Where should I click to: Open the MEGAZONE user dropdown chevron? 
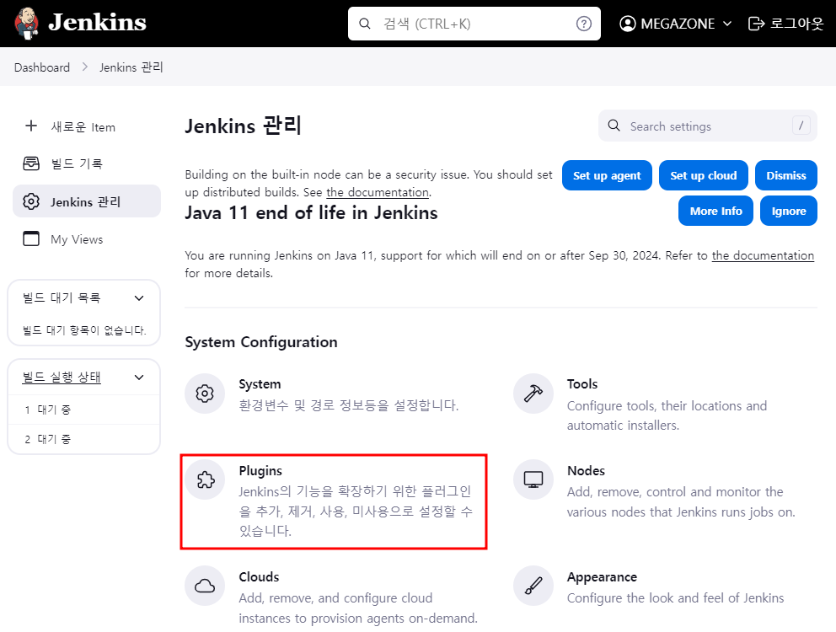click(x=727, y=24)
